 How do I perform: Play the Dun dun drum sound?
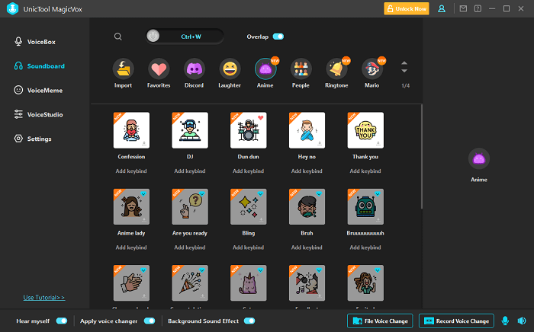248,130
